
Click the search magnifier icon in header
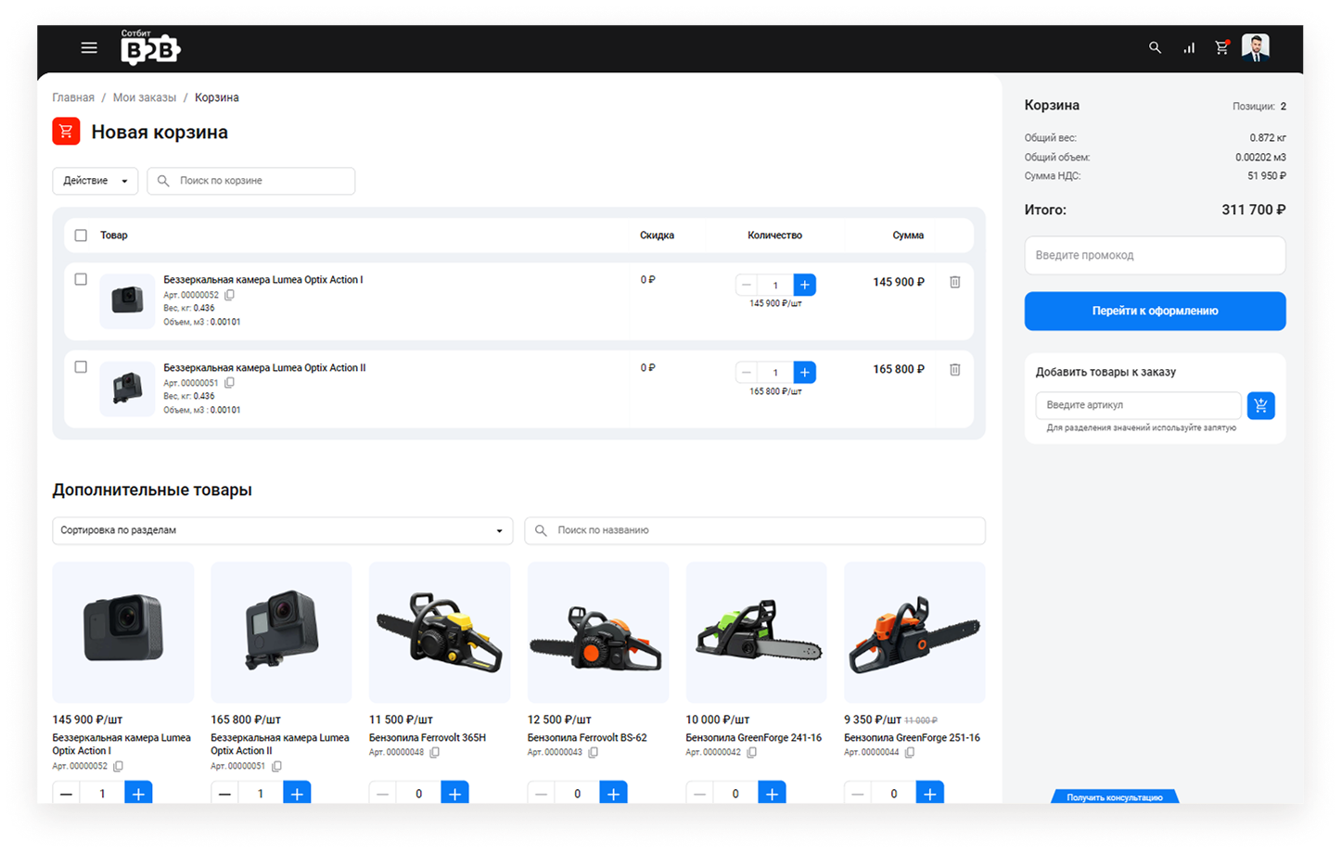point(1155,48)
